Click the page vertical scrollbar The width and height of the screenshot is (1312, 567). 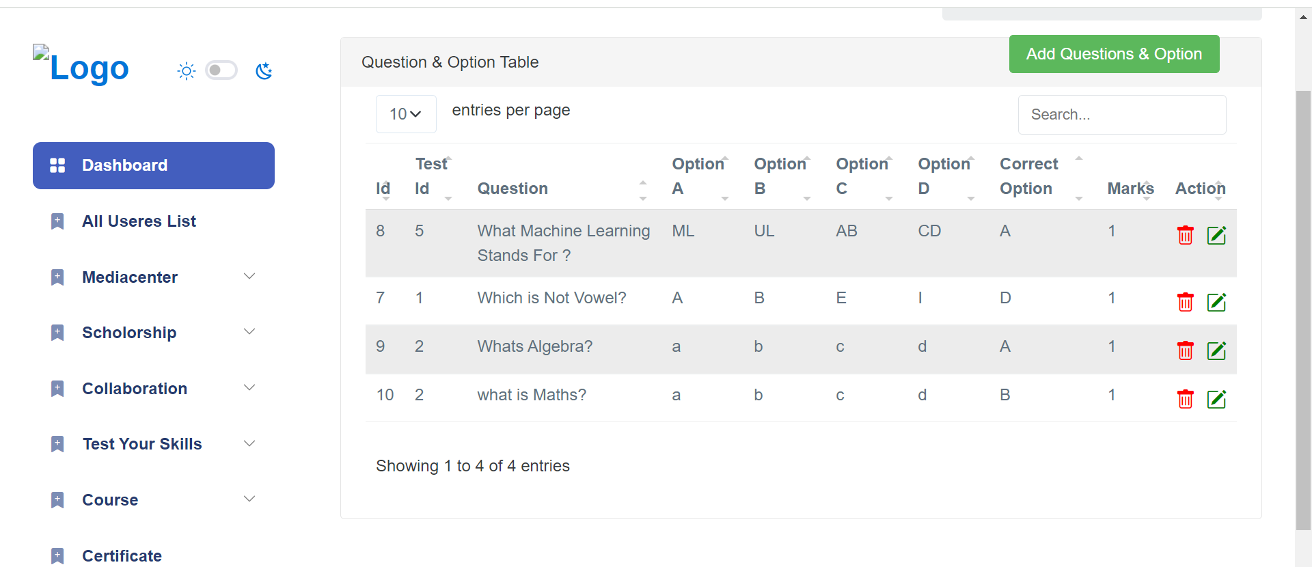(x=1303, y=307)
